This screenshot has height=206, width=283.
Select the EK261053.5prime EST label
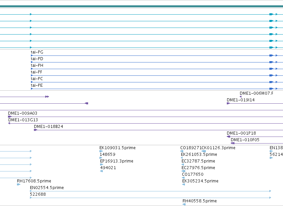tap(199, 154)
